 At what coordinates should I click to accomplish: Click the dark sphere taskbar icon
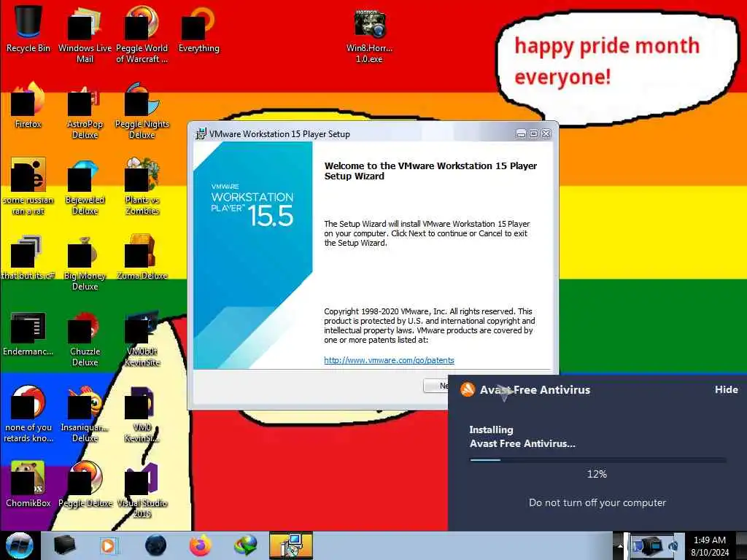pos(155,545)
